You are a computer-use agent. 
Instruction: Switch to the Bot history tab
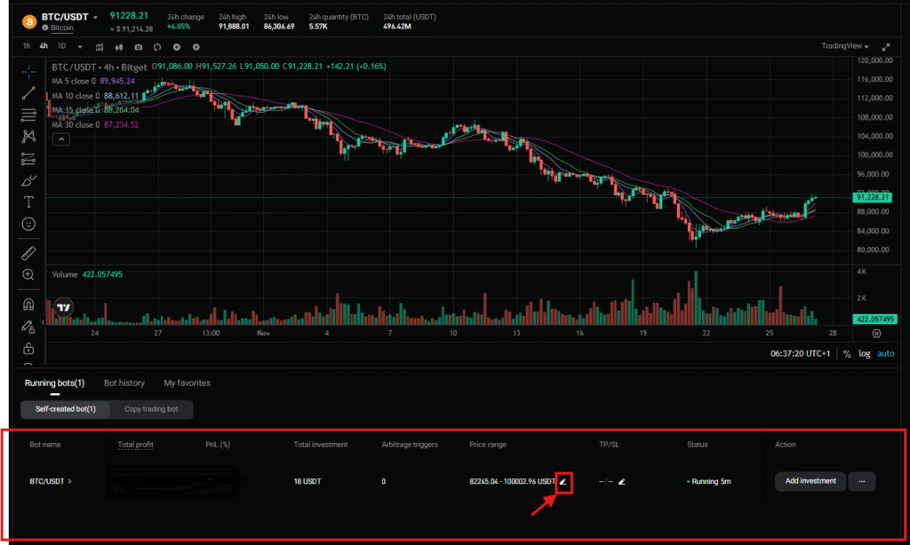(124, 383)
